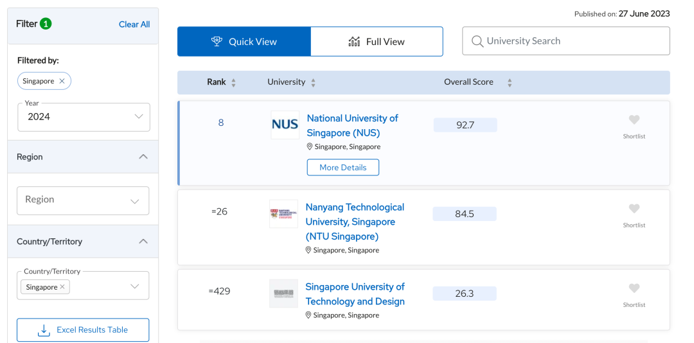Click the trophy icon on Quick View
Viewport: 694px width, 343px height.
(x=217, y=42)
